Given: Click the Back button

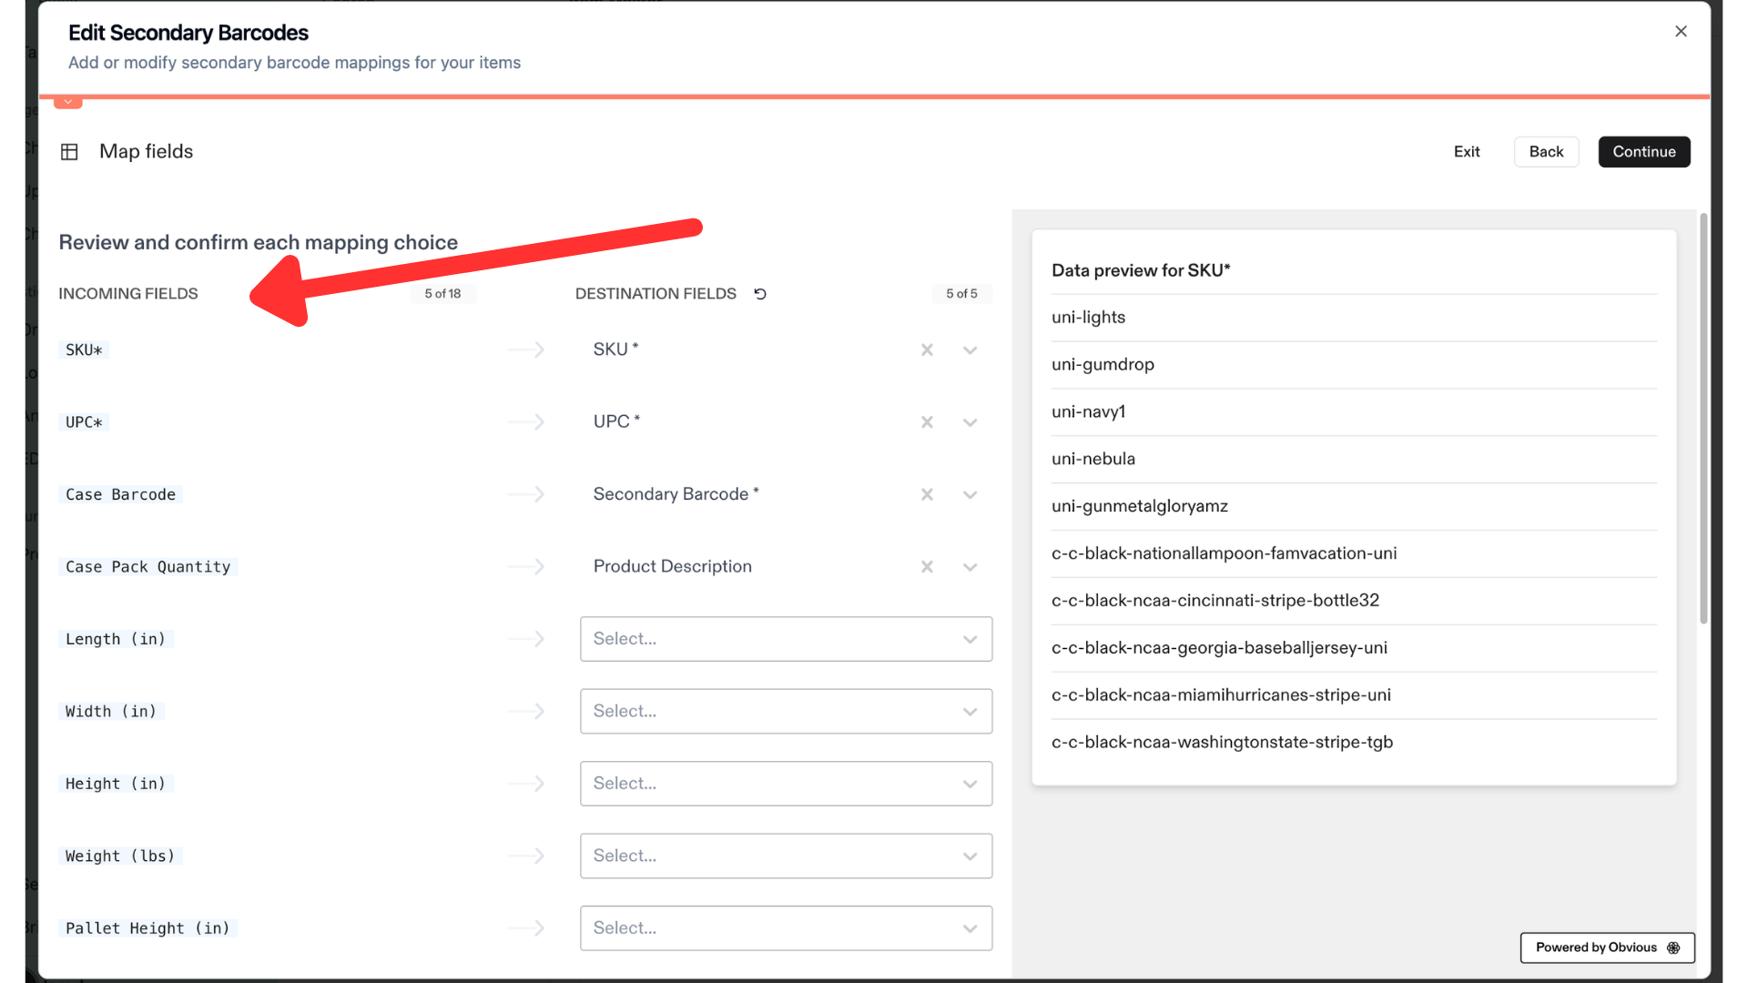Looking at the screenshot, I should click(x=1546, y=152).
